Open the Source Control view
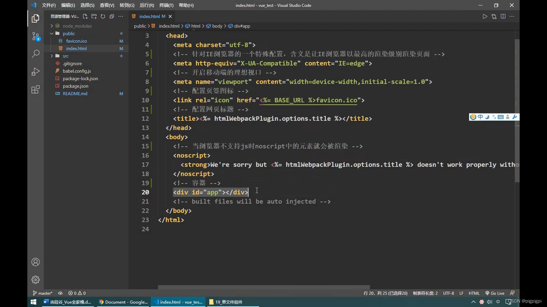The height and width of the screenshot is (307, 547). [36, 36]
